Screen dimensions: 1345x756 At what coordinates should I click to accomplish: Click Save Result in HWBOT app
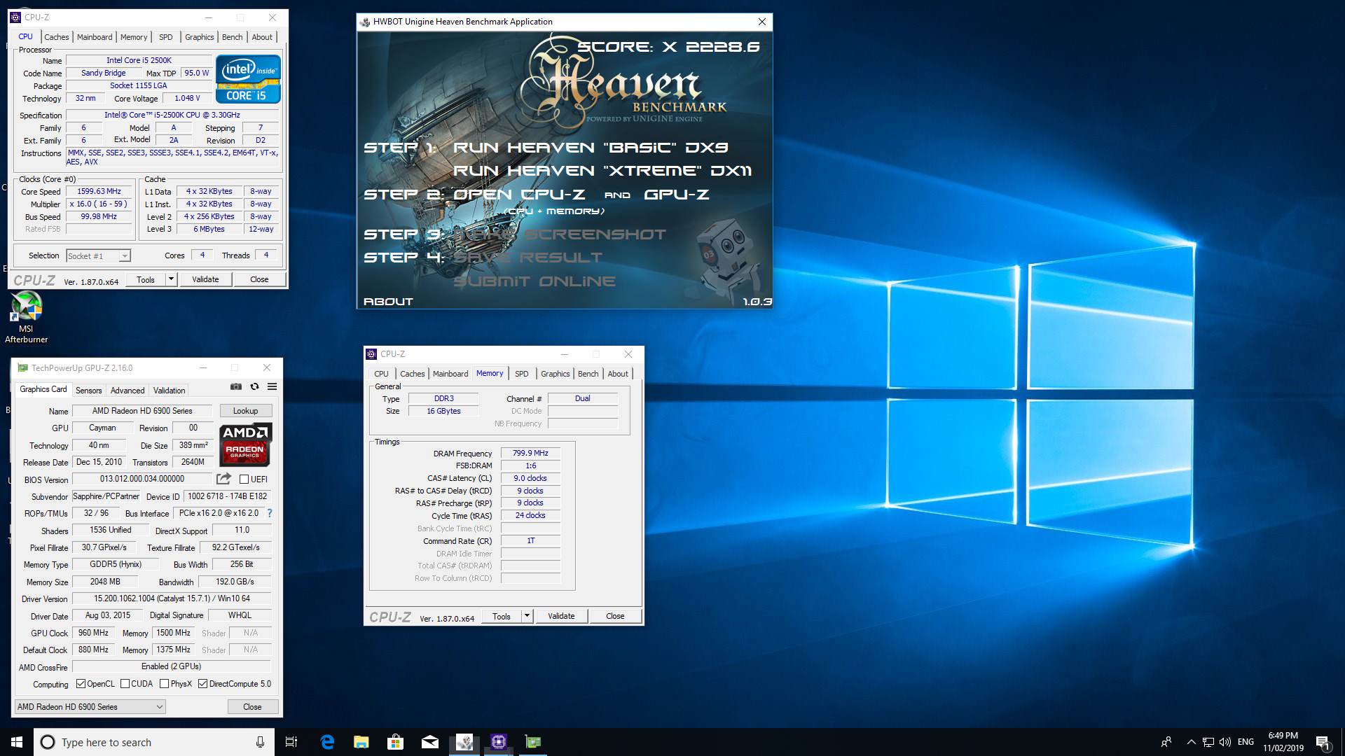pyautogui.click(x=527, y=258)
